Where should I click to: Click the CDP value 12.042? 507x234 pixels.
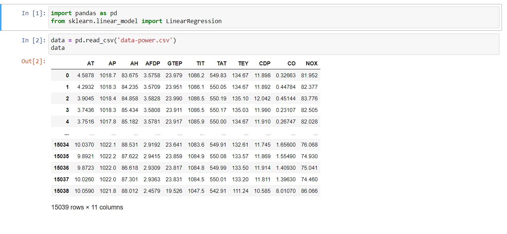262,99
